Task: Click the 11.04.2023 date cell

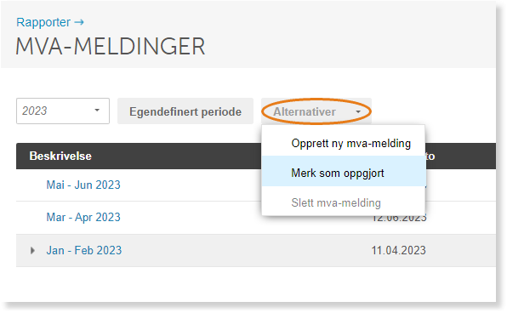Action: (x=398, y=250)
